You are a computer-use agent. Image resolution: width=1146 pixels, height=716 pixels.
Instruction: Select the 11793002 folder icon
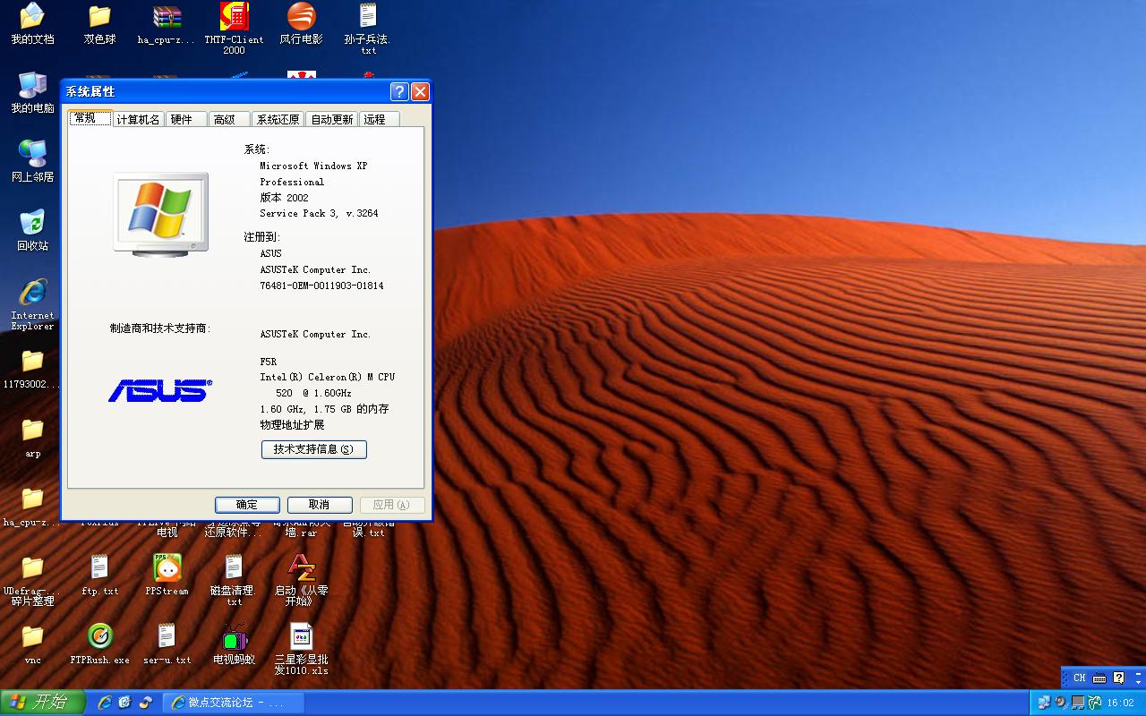[32, 368]
